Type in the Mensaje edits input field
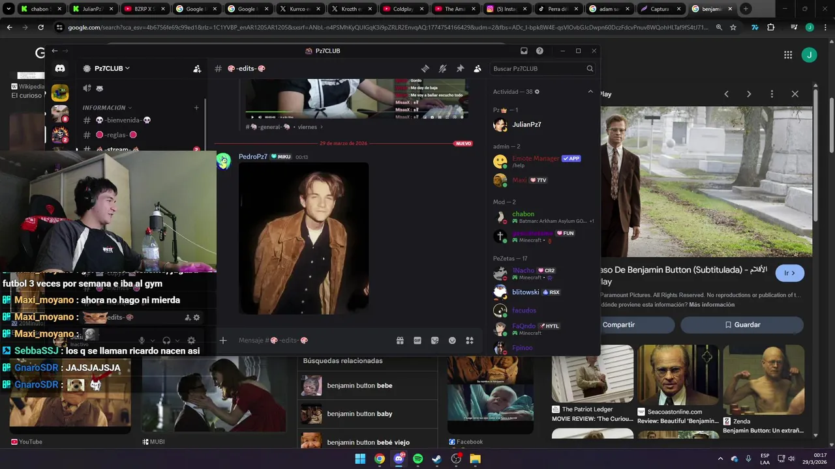The height and width of the screenshot is (469, 835). pyautogui.click(x=313, y=340)
